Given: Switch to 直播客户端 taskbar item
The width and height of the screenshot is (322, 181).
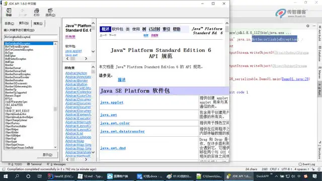Looking at the screenshot, I should click(120, 176).
